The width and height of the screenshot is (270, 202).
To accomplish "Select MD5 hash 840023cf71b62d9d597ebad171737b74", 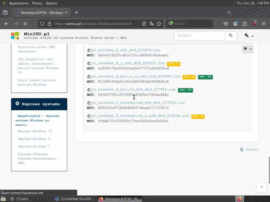I will (133, 108).
